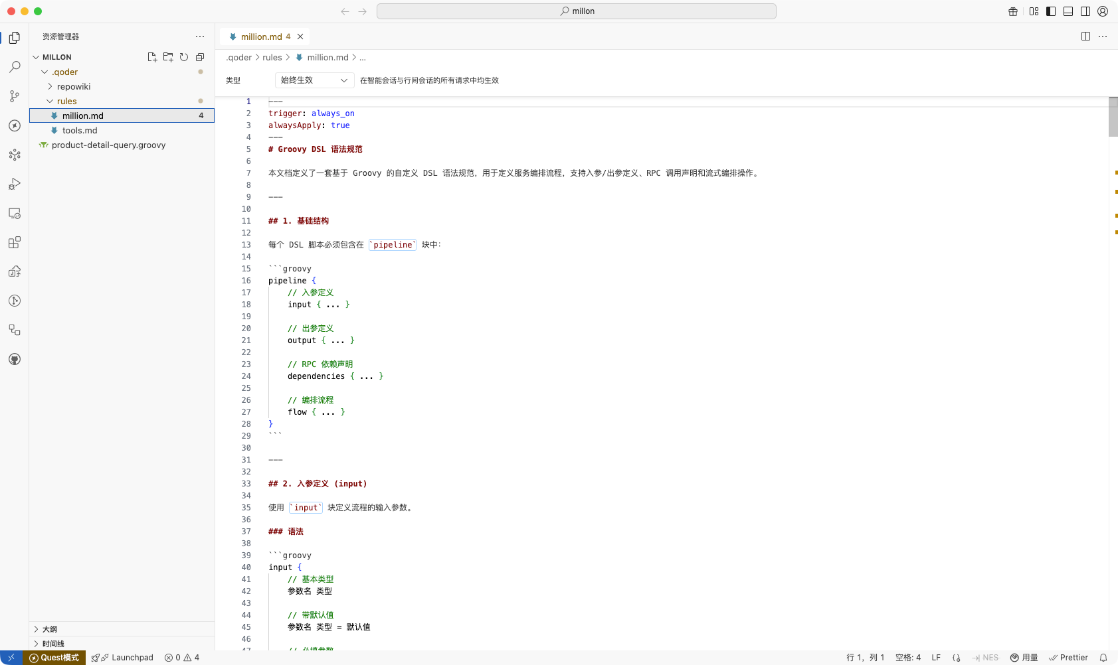Click the millon command center search box
This screenshot has height=665, width=1118.
click(576, 11)
